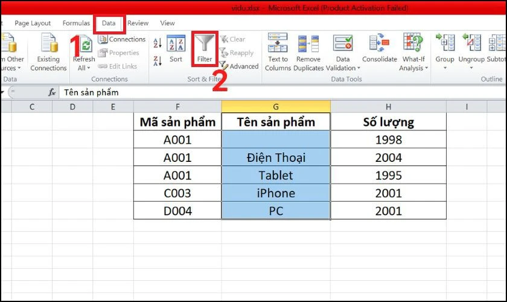This screenshot has height=302, width=507.
Task: Reapply the current filter
Action: [x=237, y=53]
